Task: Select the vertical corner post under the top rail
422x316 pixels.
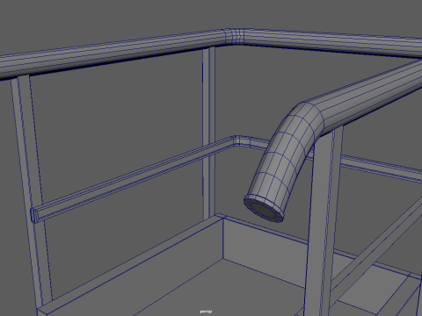Action: (x=209, y=133)
